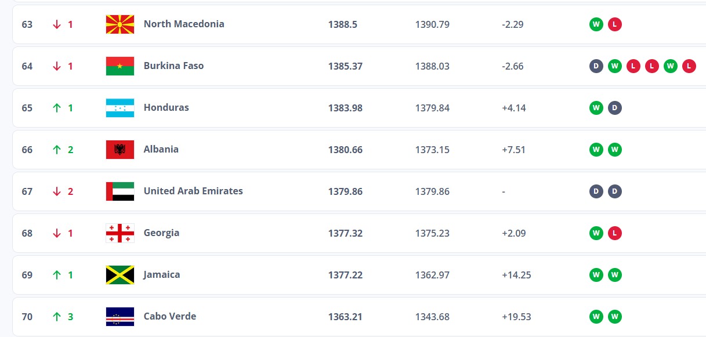Click the United Arab Emirates flag

click(120, 191)
